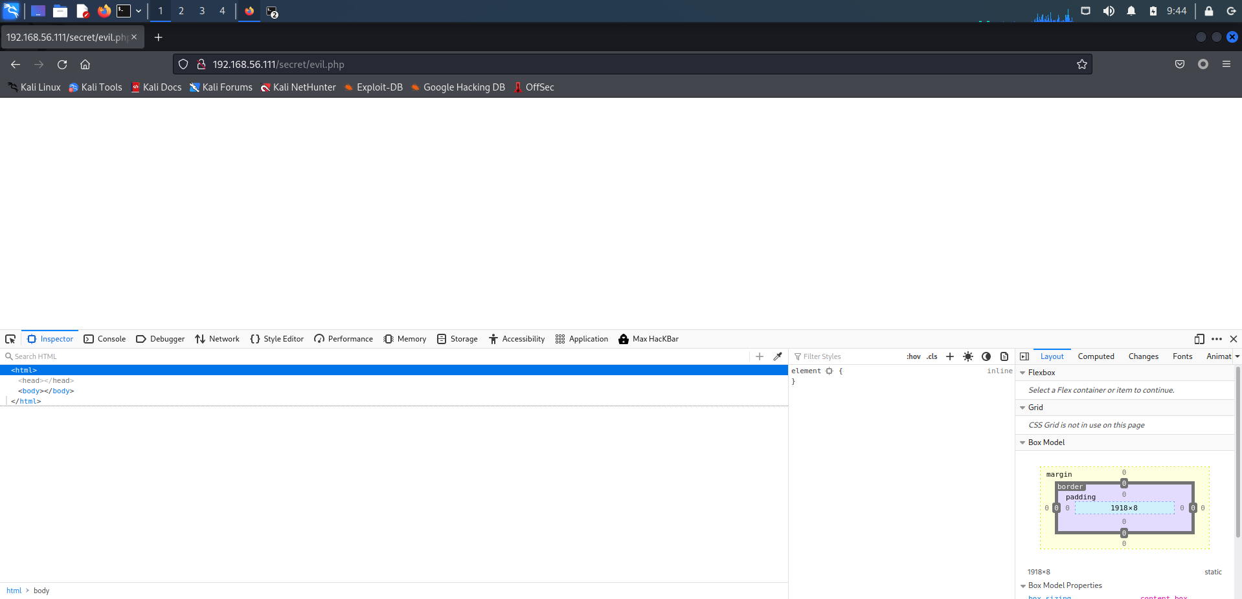Go back to the previous page

16,64
